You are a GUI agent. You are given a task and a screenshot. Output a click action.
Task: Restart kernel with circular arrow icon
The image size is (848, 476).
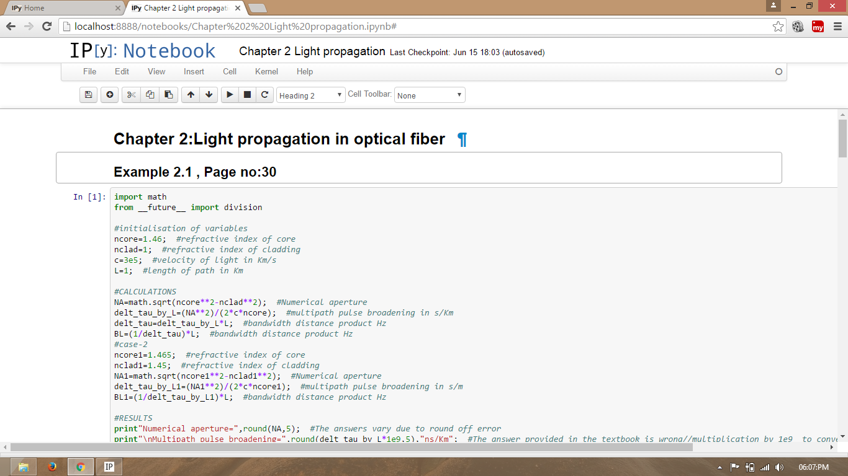tap(265, 95)
